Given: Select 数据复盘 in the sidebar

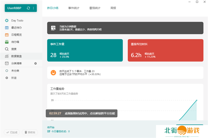Looking at the screenshot, I should click(x=16, y=56).
